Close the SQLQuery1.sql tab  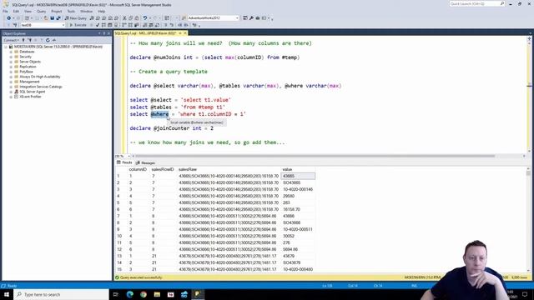coord(185,33)
